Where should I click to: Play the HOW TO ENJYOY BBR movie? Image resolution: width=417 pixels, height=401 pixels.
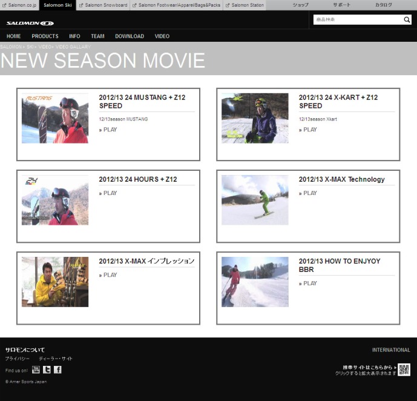click(x=308, y=283)
